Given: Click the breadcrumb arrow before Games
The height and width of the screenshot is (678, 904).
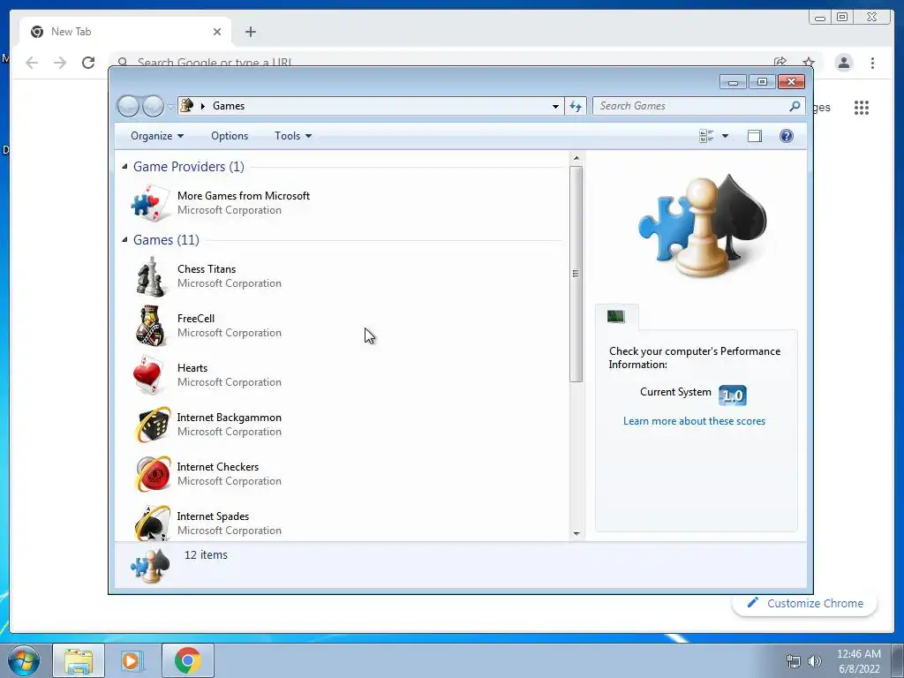Looking at the screenshot, I should coord(203,106).
